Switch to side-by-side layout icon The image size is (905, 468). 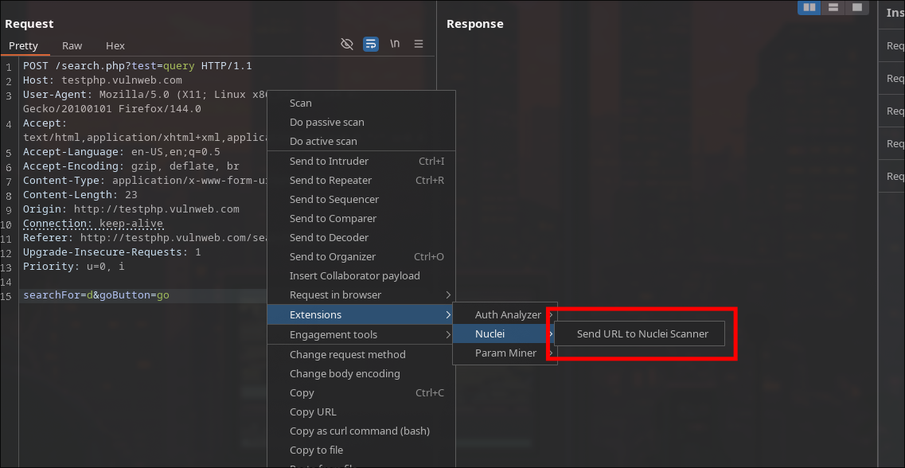809,7
